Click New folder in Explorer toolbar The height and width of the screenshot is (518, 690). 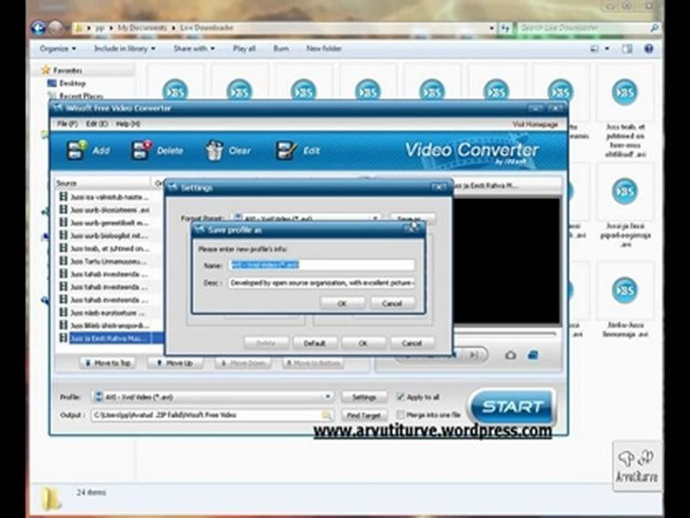[324, 48]
